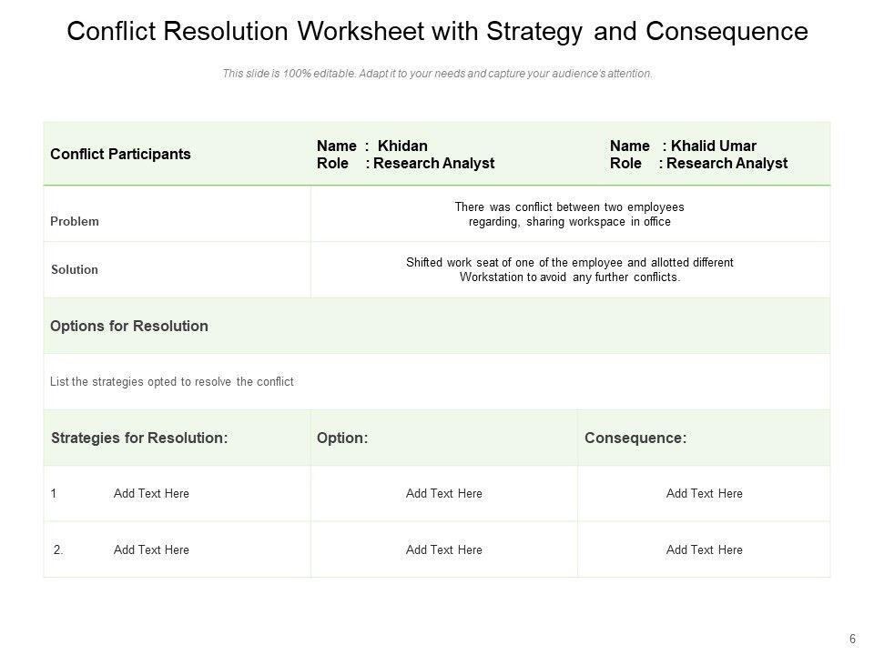The width and height of the screenshot is (874, 655).
Task: Click row 2 Consequence "Add Text Here" placeholder
Action: point(705,549)
